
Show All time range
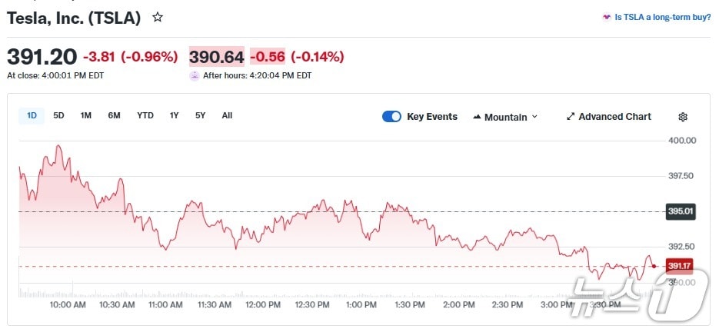click(227, 115)
